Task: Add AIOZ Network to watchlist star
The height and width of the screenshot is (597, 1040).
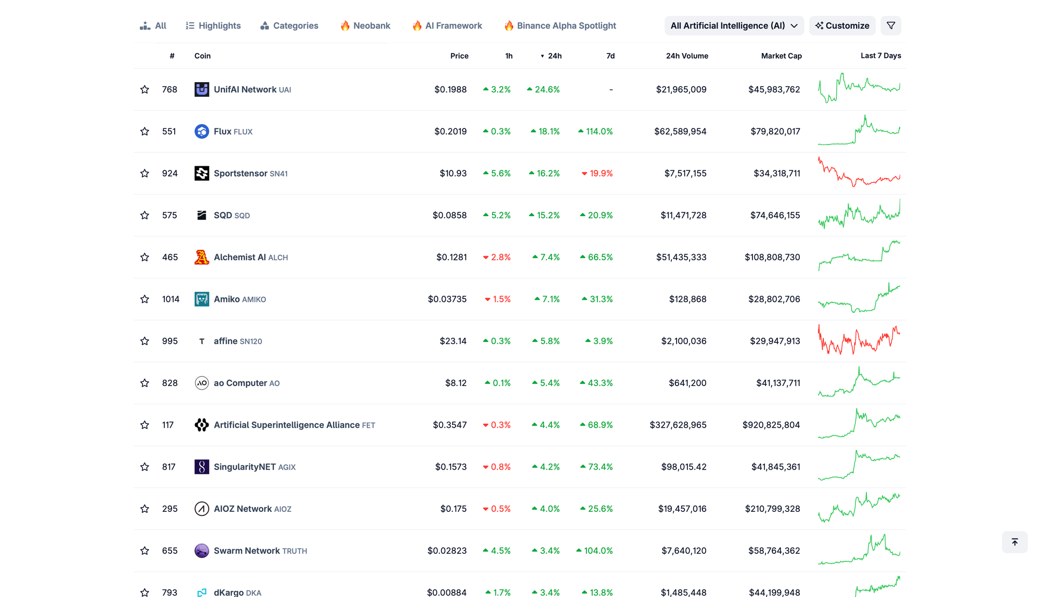Action: [145, 509]
